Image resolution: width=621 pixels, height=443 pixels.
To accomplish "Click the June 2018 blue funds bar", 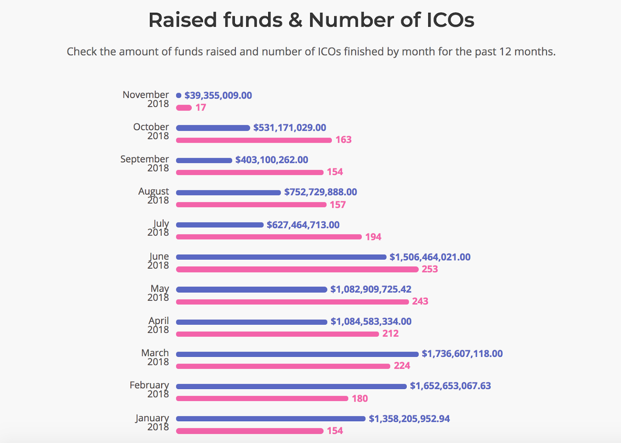I will (x=281, y=257).
